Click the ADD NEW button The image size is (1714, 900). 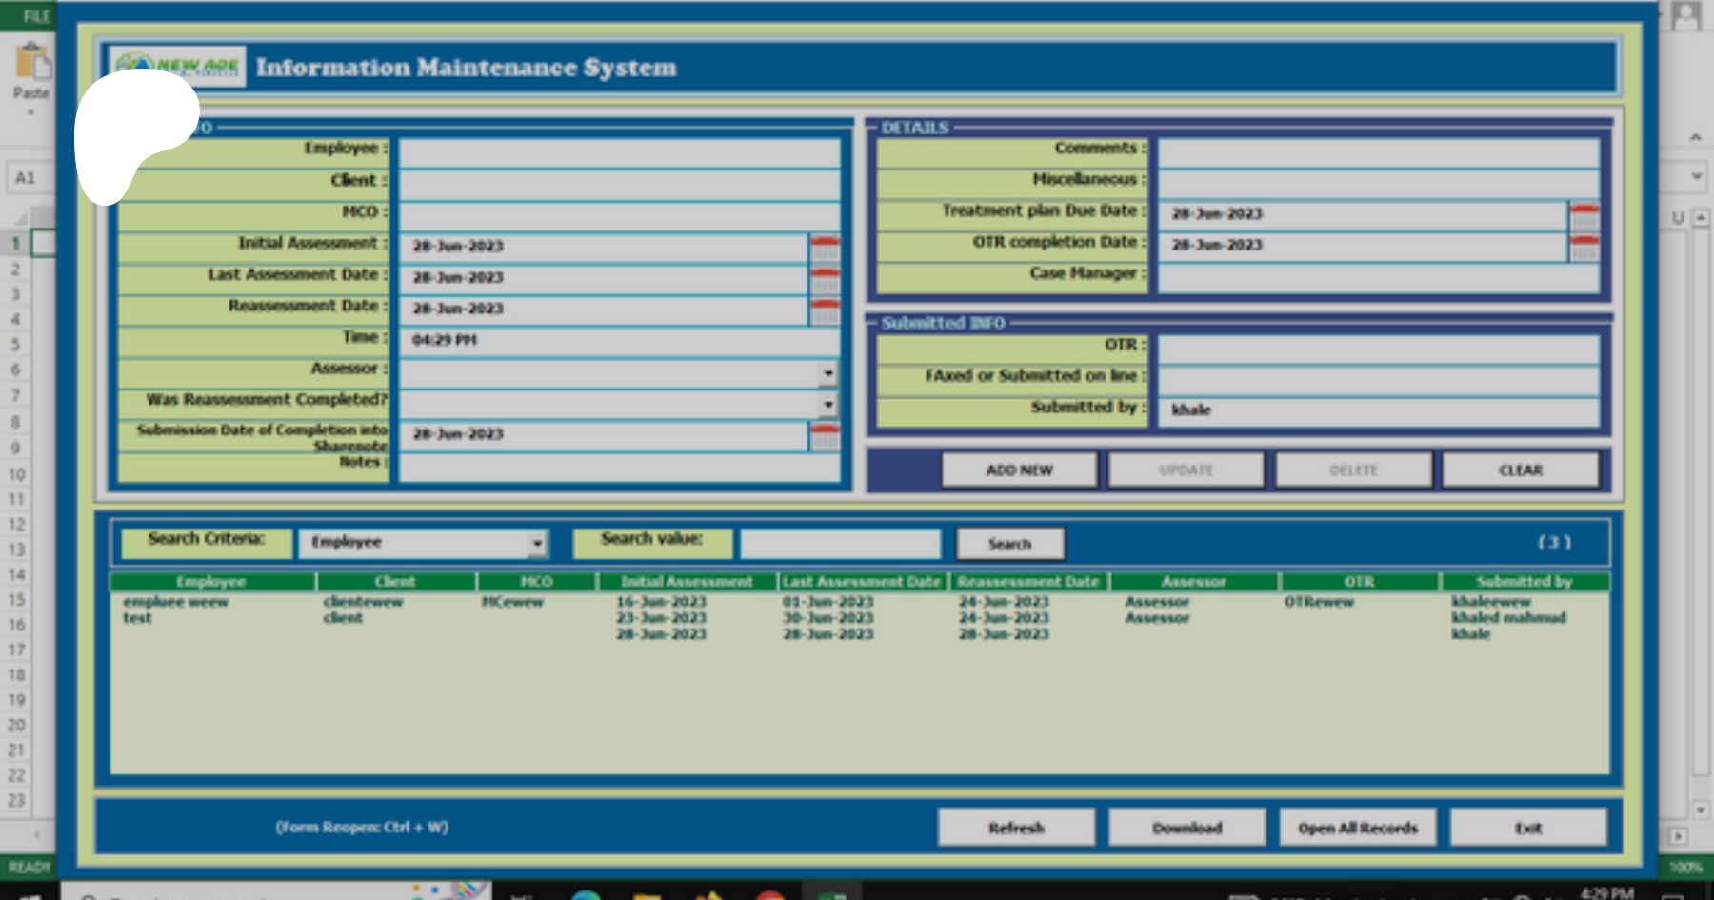point(1019,470)
